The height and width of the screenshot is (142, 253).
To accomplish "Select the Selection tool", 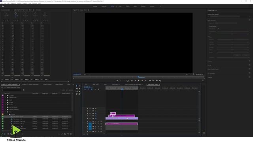I will (77, 86).
